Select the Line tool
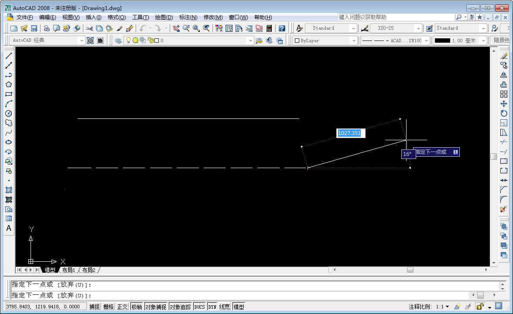This screenshot has width=513, height=314. [x=9, y=56]
